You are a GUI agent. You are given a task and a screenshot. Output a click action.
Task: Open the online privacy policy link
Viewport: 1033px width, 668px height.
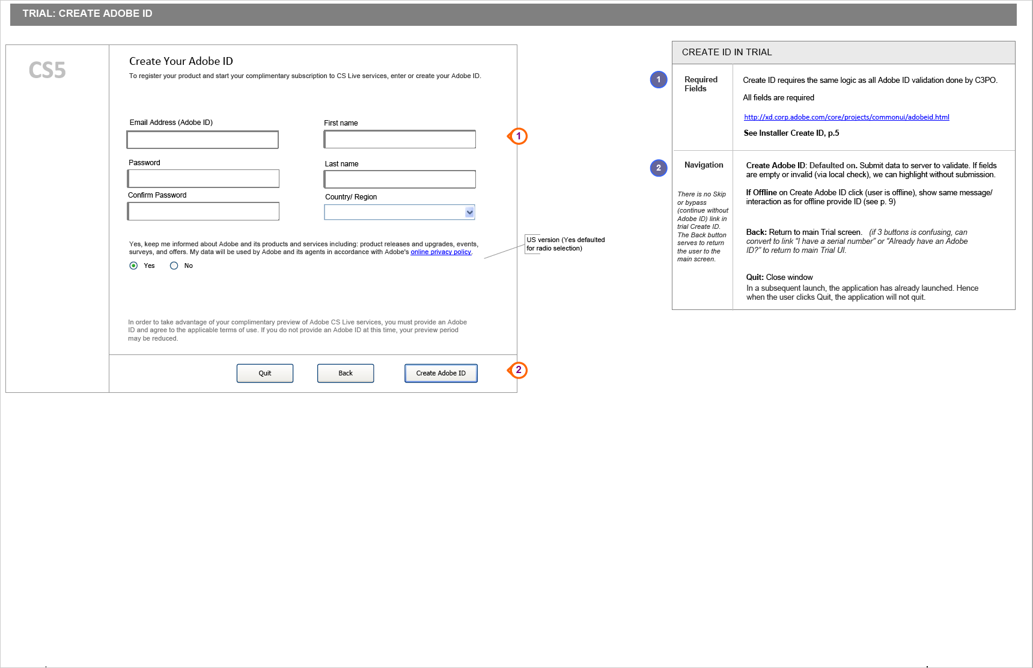(x=440, y=252)
